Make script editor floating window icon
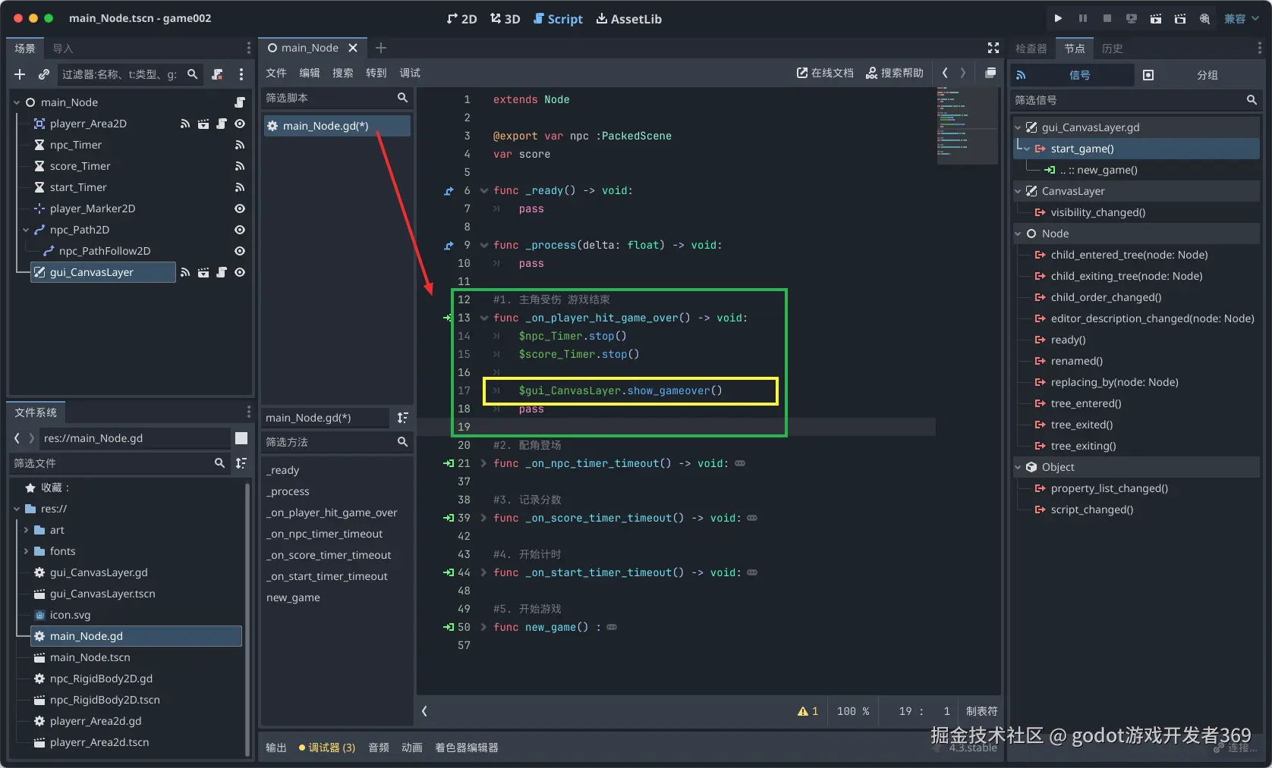 [990, 73]
